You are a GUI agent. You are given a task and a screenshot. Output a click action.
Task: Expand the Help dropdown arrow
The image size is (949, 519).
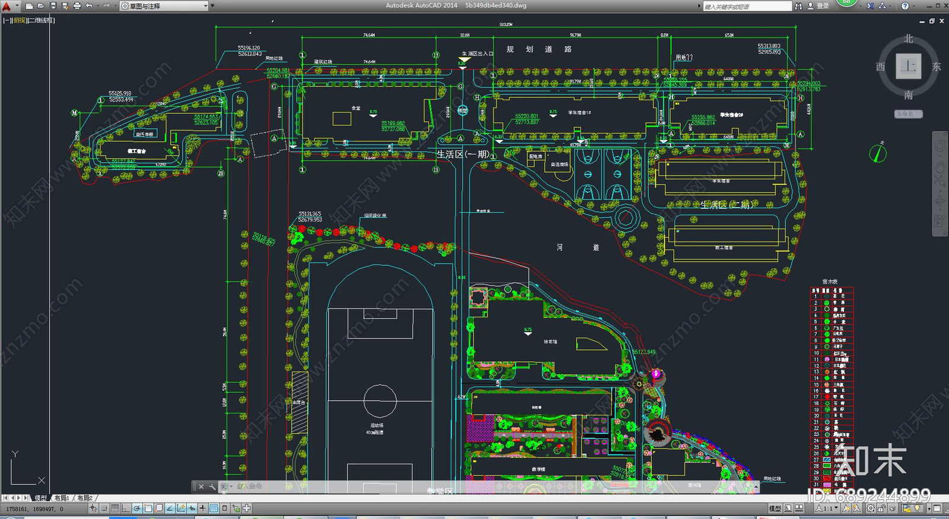click(914, 6)
